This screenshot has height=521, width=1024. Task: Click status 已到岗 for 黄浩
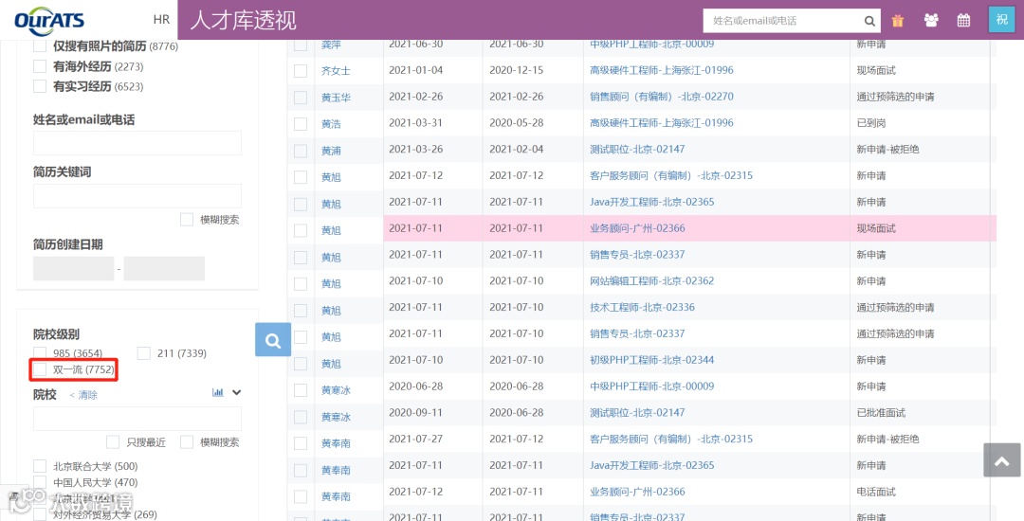pyautogui.click(x=871, y=122)
